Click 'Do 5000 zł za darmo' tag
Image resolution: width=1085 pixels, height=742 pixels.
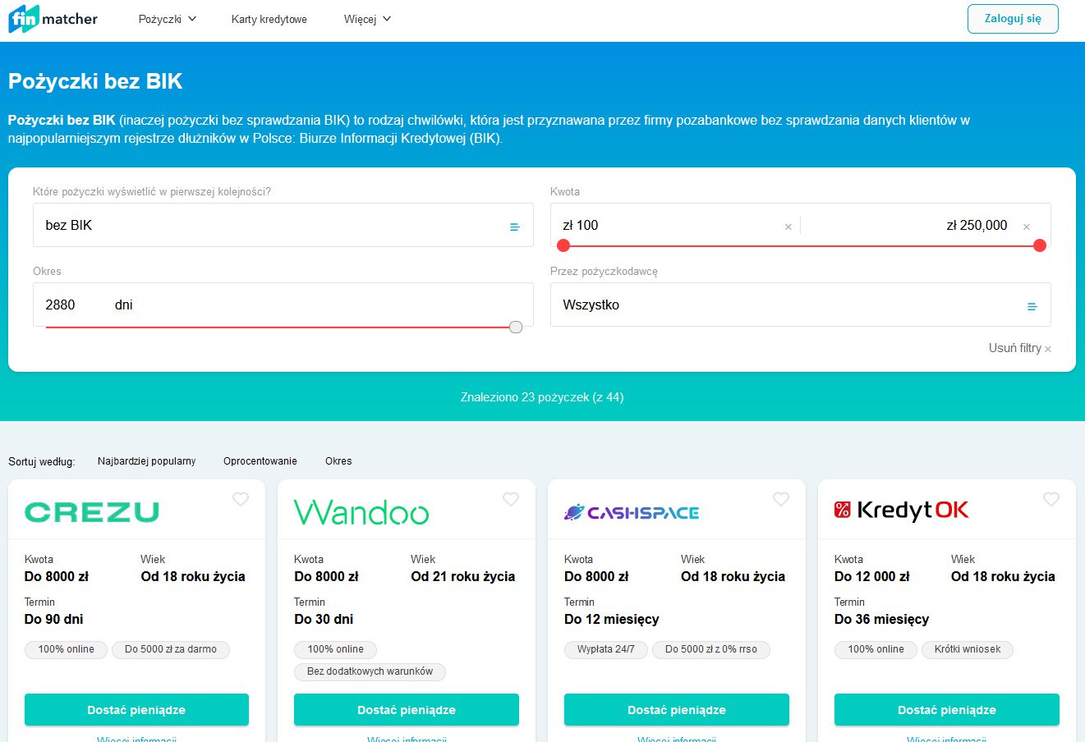(171, 649)
